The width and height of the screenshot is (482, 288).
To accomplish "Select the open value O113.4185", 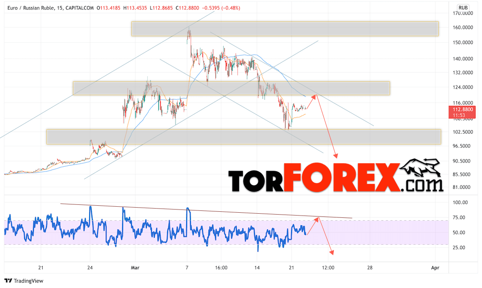I will pyautogui.click(x=108, y=8).
